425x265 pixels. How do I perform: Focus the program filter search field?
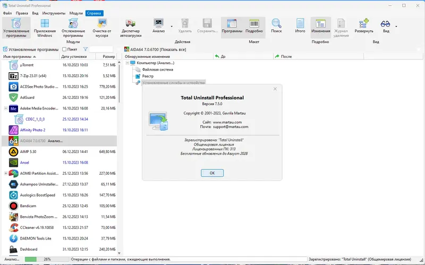point(101,49)
